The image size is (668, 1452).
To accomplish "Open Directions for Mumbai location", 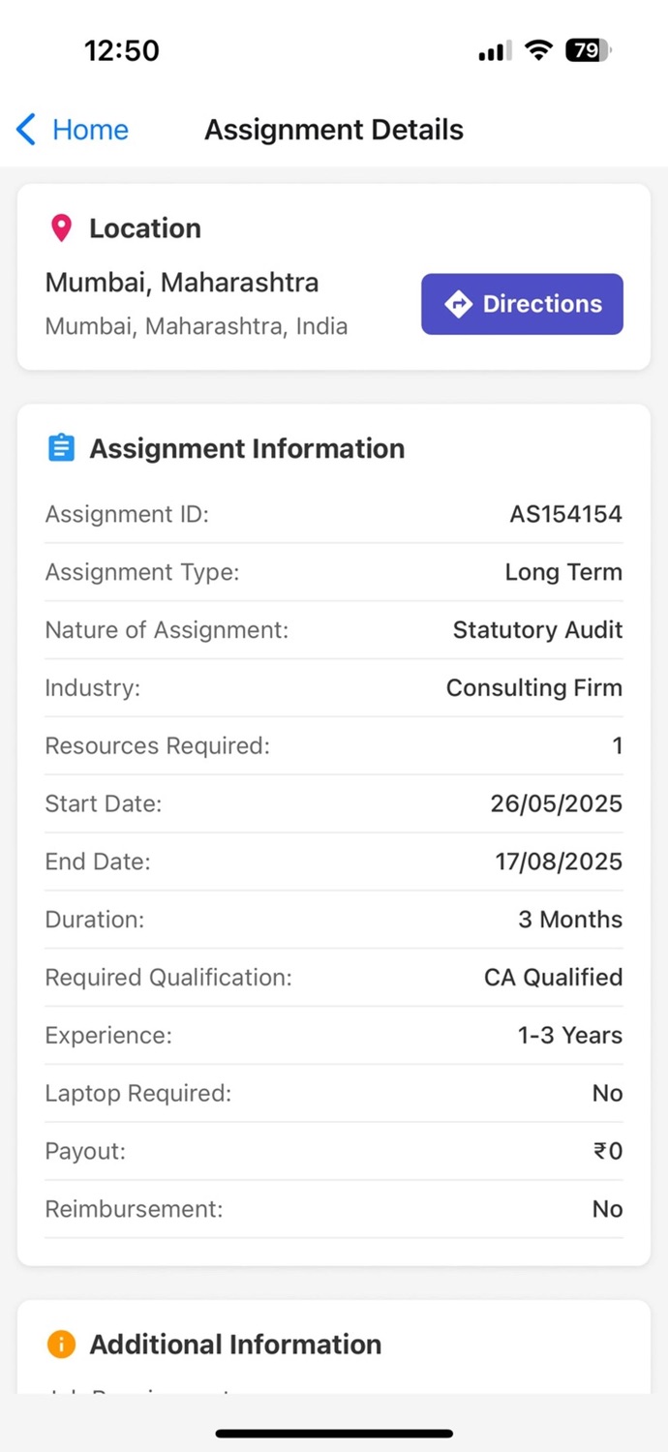I will [x=522, y=304].
